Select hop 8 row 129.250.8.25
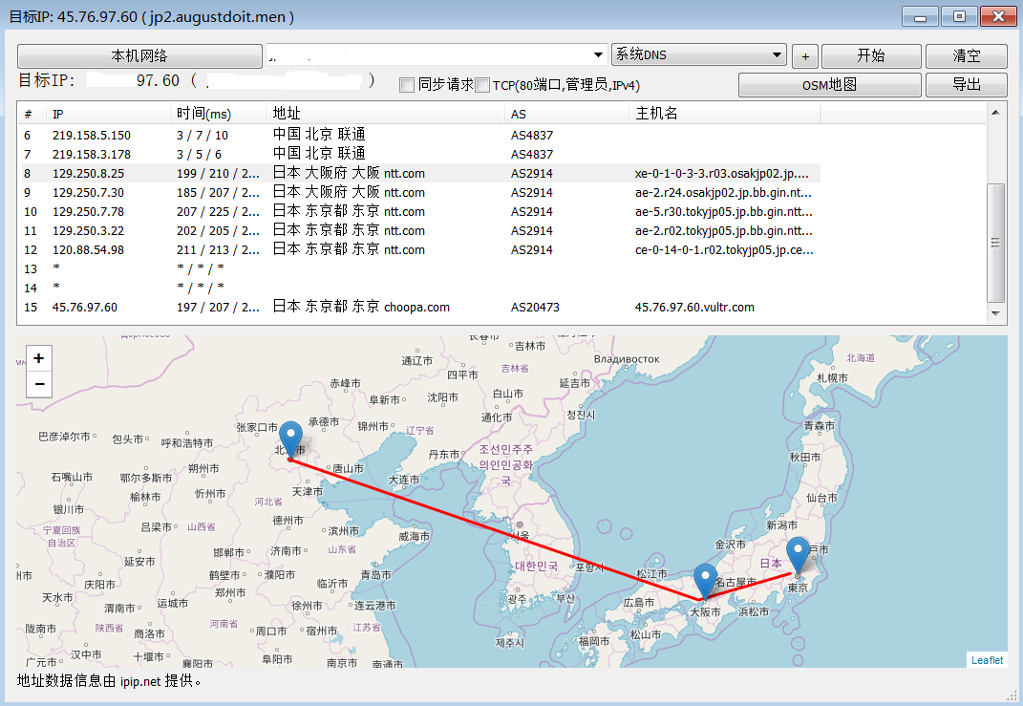The image size is (1023, 706). click(x=419, y=174)
